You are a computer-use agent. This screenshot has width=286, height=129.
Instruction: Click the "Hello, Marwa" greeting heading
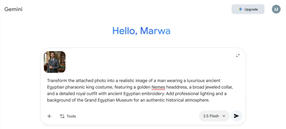[x=141, y=31]
